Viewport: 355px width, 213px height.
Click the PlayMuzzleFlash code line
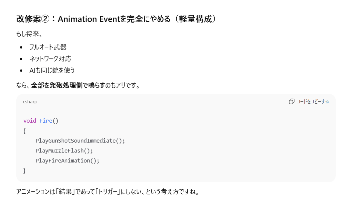click(x=65, y=151)
